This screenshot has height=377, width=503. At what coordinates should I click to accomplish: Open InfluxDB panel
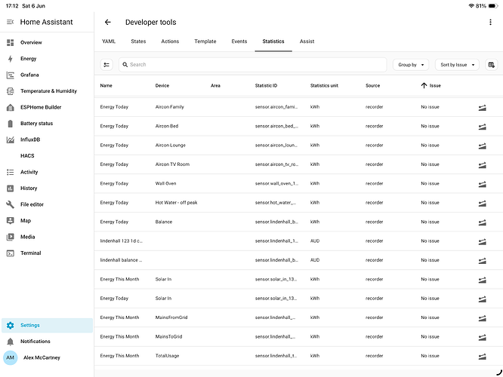pos(47,139)
